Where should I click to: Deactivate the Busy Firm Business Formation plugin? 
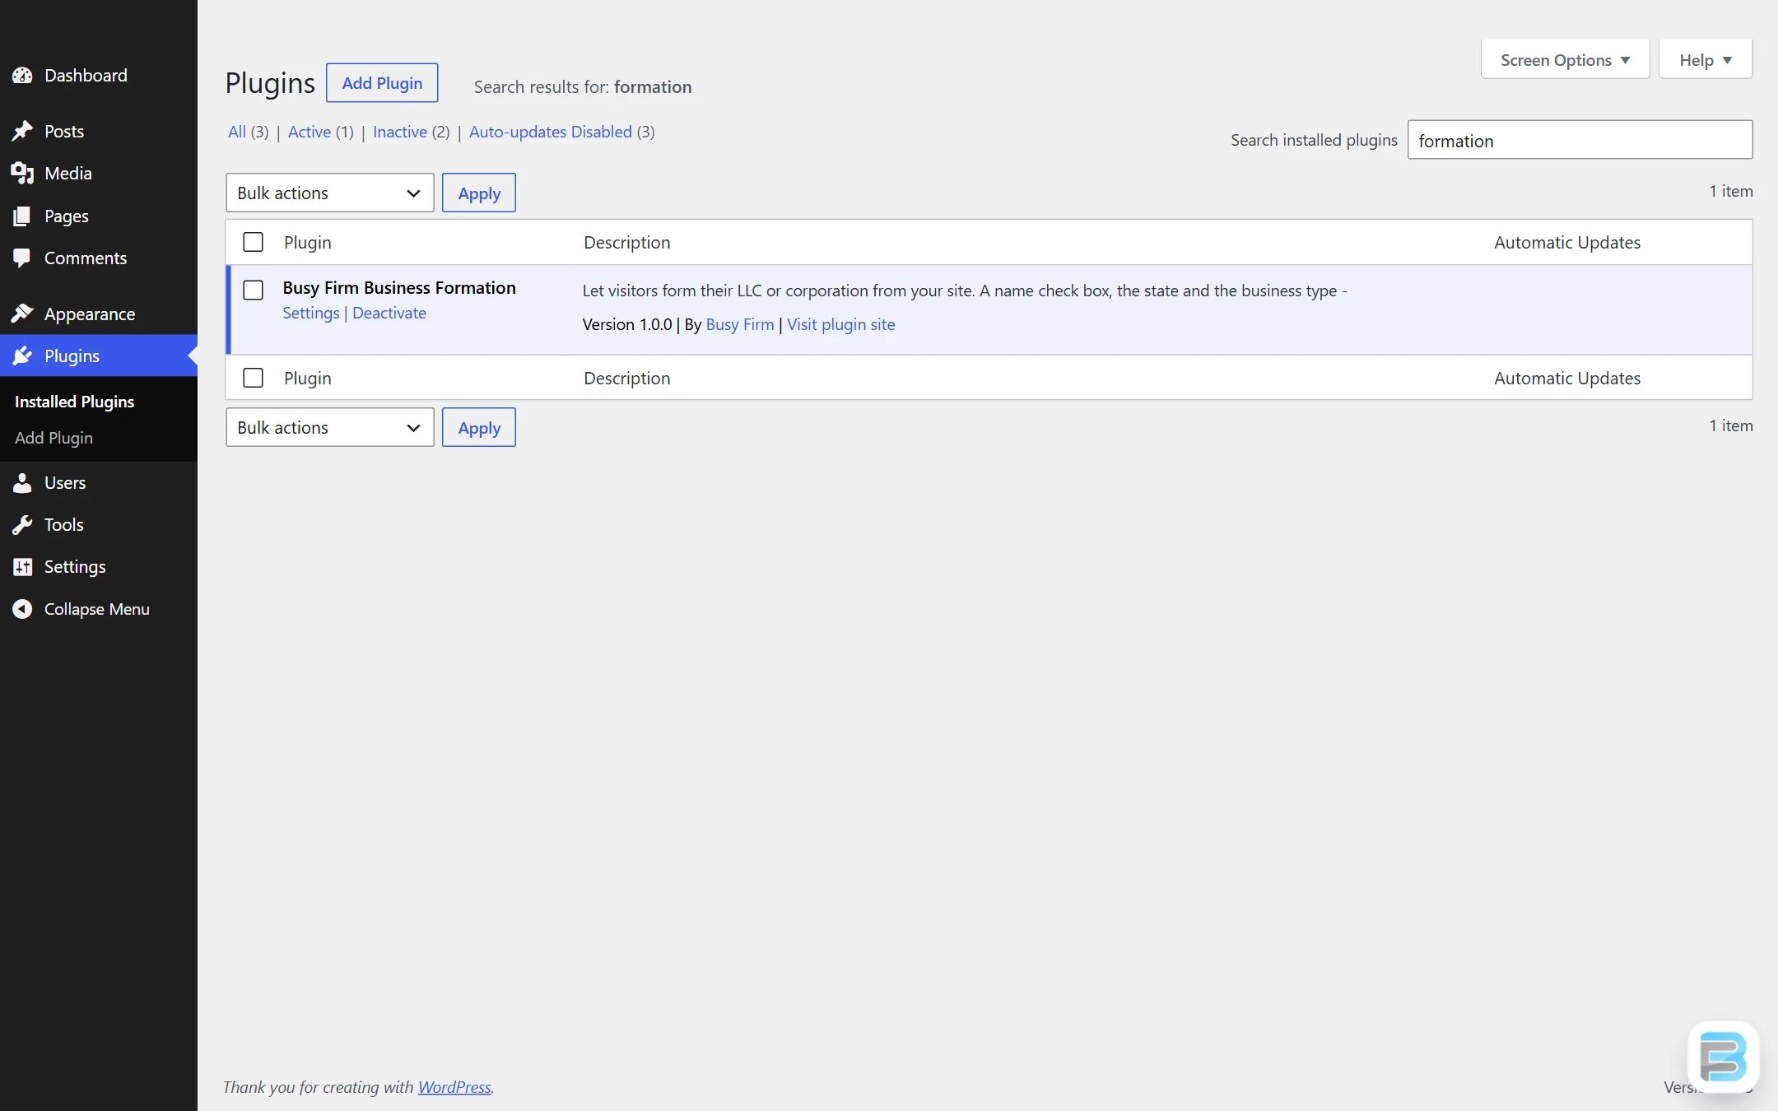tap(389, 313)
